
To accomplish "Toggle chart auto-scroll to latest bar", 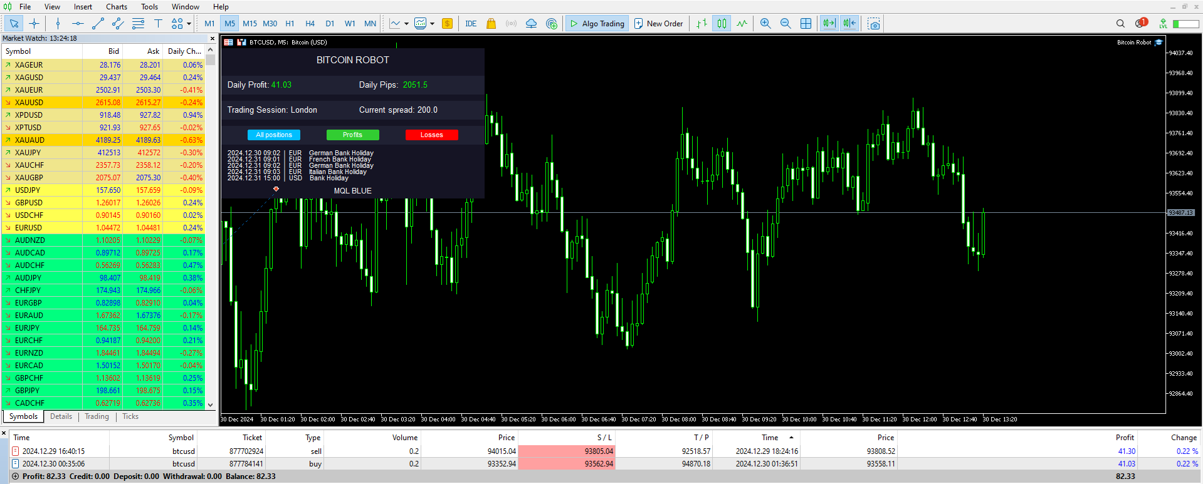I will pyautogui.click(x=829, y=24).
